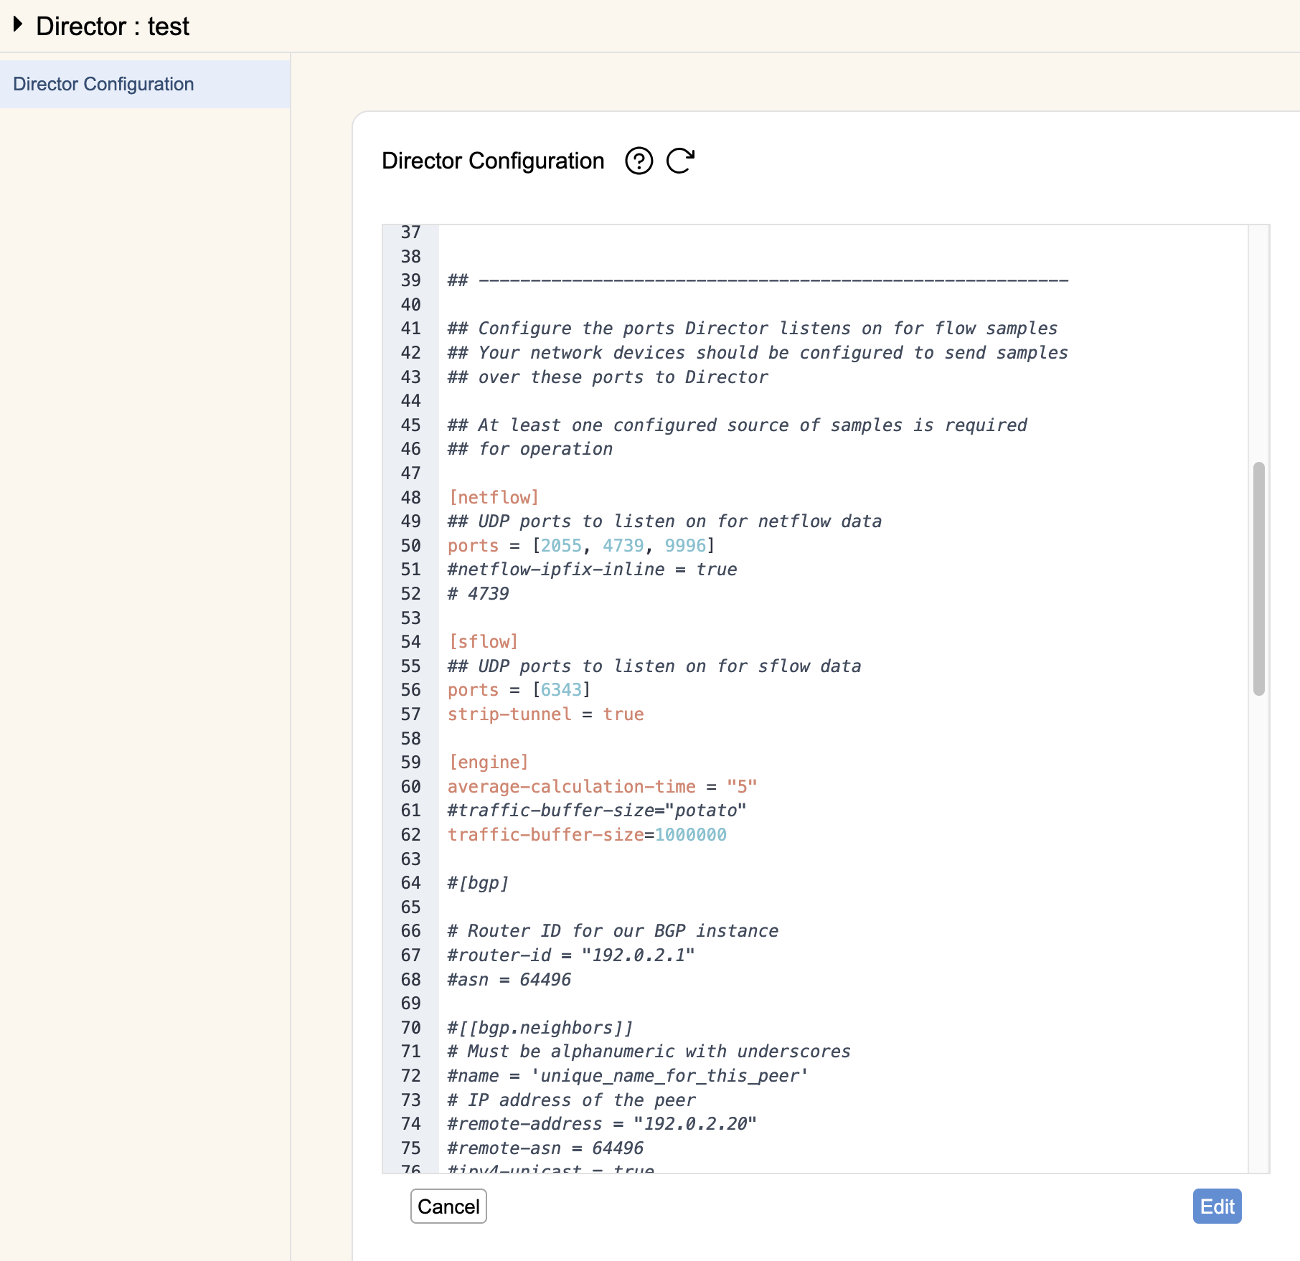Viewport: 1300px width, 1261px height.
Task: Click the traffic-buffer-size=1000000 line
Action: point(587,834)
